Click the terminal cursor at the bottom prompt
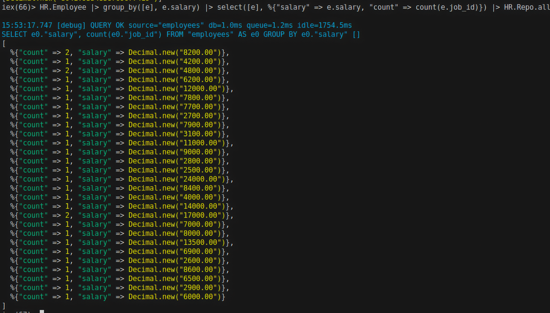The width and height of the screenshot is (550, 313). click(42, 311)
